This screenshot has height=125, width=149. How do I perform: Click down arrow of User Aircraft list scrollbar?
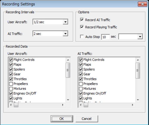pos(68,100)
